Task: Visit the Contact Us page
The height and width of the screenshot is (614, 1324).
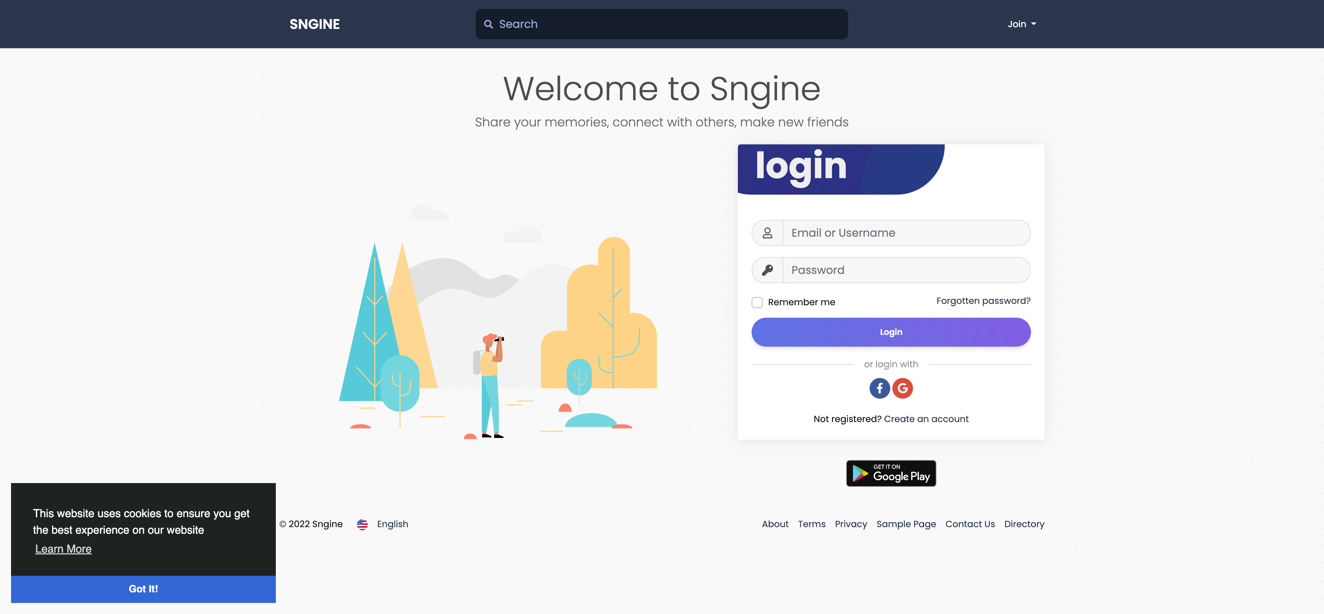Action: point(969,524)
